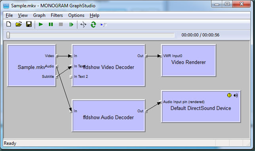Click the small blue filter toolbar icon

tap(103, 25)
